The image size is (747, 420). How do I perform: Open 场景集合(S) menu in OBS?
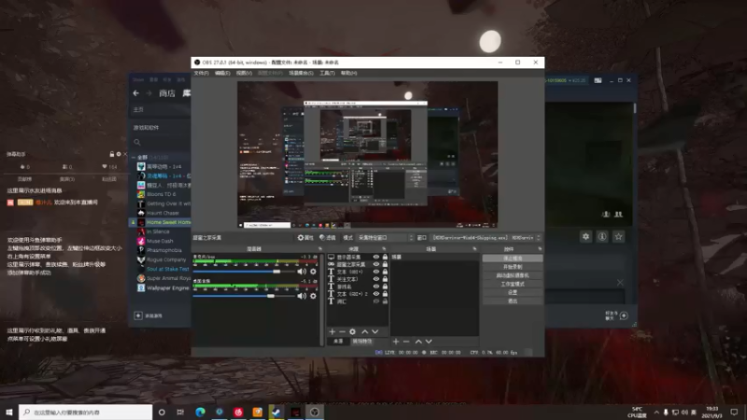301,73
